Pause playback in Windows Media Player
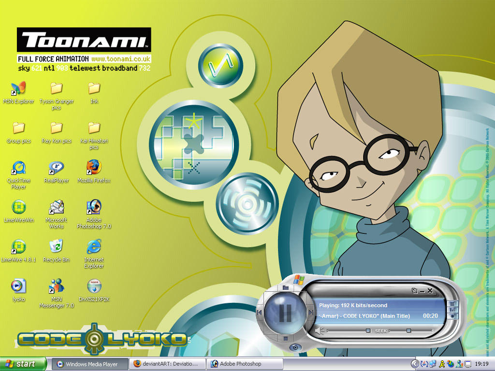The height and width of the screenshot is (371, 495). [x=286, y=312]
